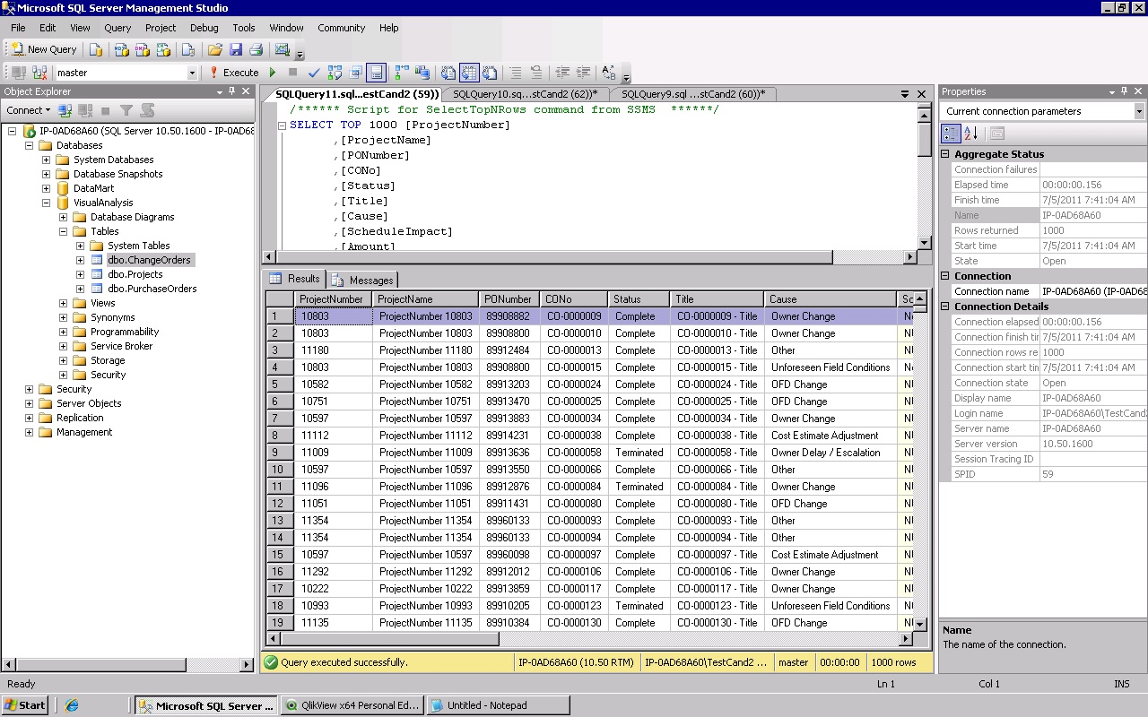Click the Filter funnel icon in Object Explorer
This screenshot has width=1148, height=717.
[x=126, y=110]
